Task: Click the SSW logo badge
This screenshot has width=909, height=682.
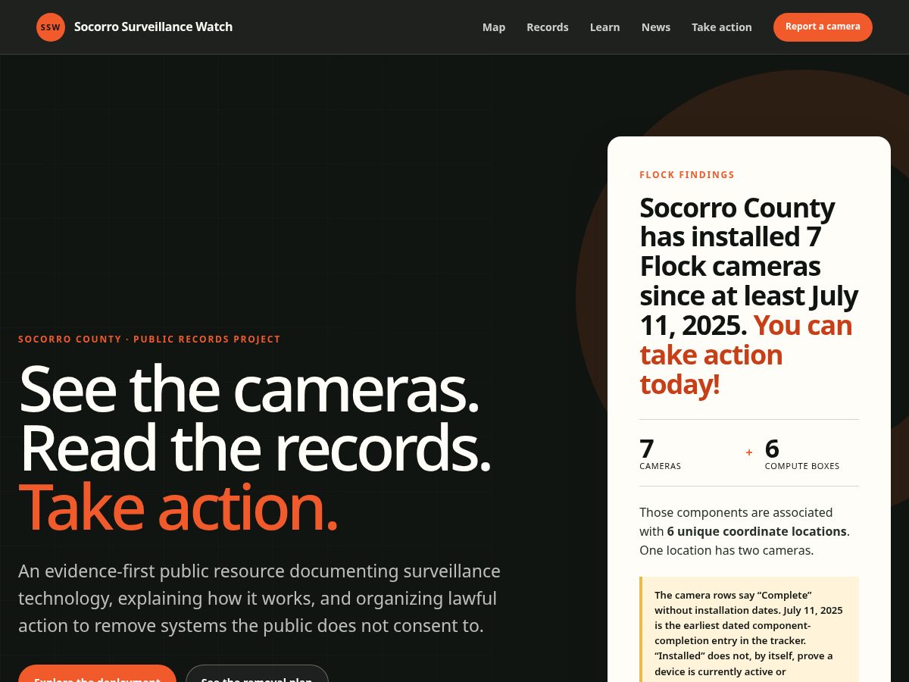Action: coord(51,27)
